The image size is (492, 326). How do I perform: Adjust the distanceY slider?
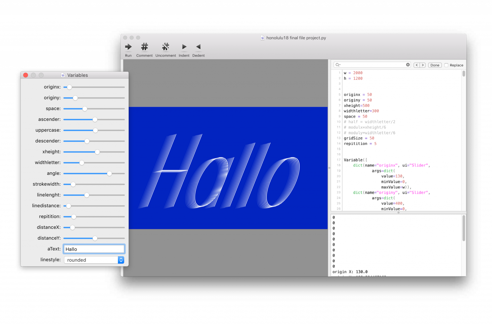(94, 238)
